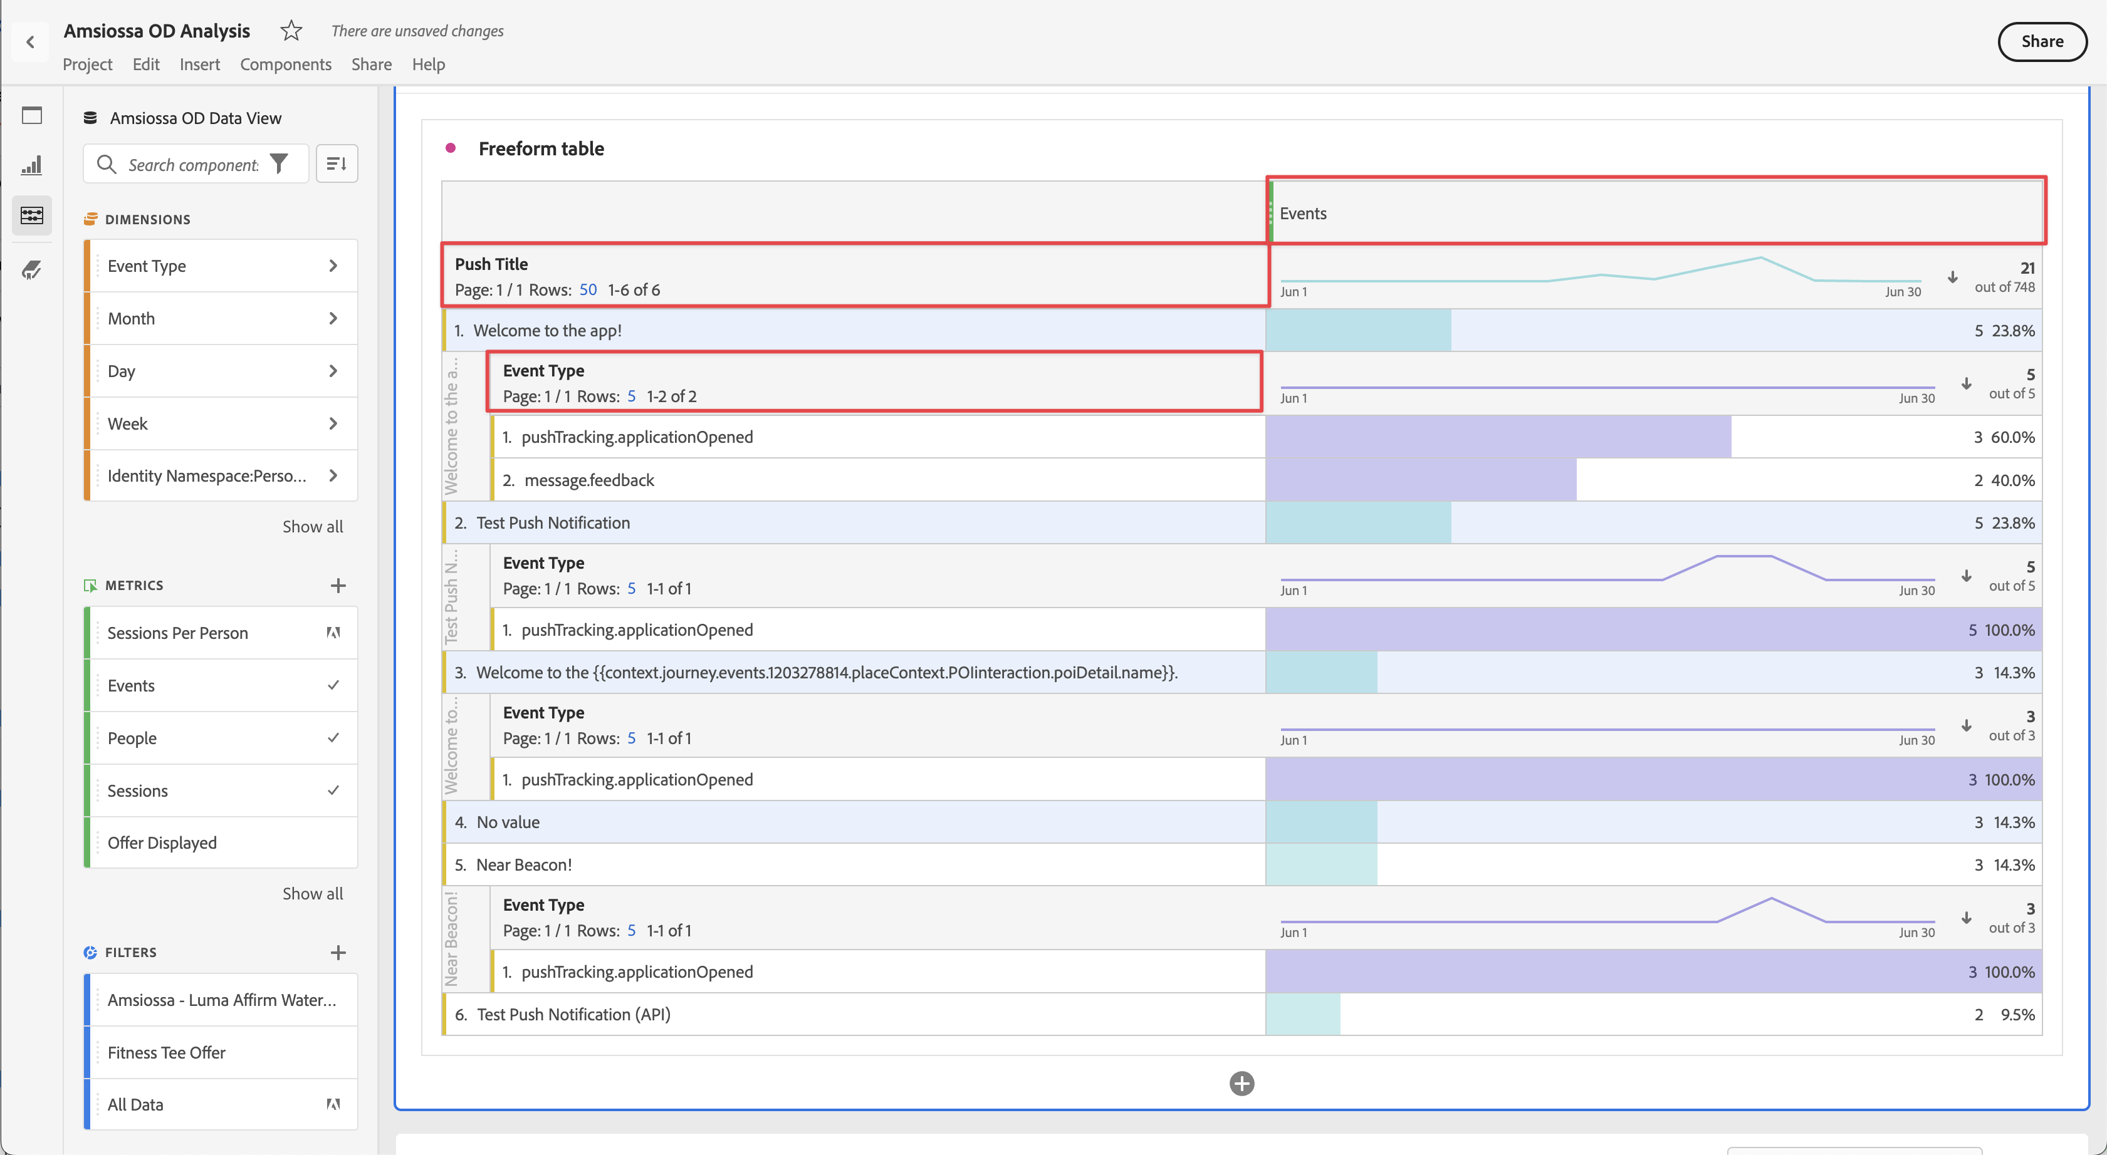Add new filter with plus icon
This screenshot has height=1155, width=2107.
point(338,952)
